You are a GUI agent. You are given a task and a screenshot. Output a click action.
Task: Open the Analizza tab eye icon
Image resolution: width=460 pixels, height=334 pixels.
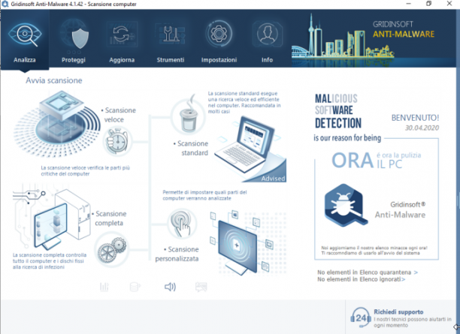tap(25, 35)
